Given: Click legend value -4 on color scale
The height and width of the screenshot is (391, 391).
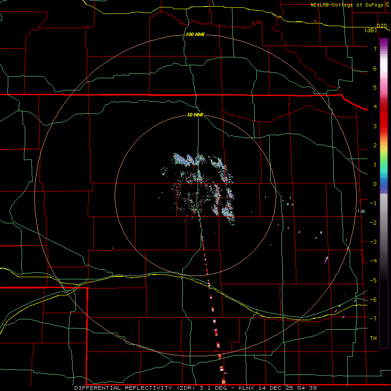Looking at the screenshot, I should (373, 261).
